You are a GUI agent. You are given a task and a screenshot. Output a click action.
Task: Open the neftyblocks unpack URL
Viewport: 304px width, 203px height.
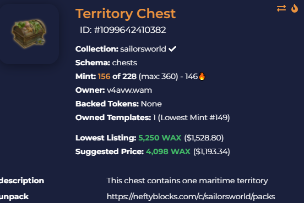pyautogui.click(x=191, y=196)
